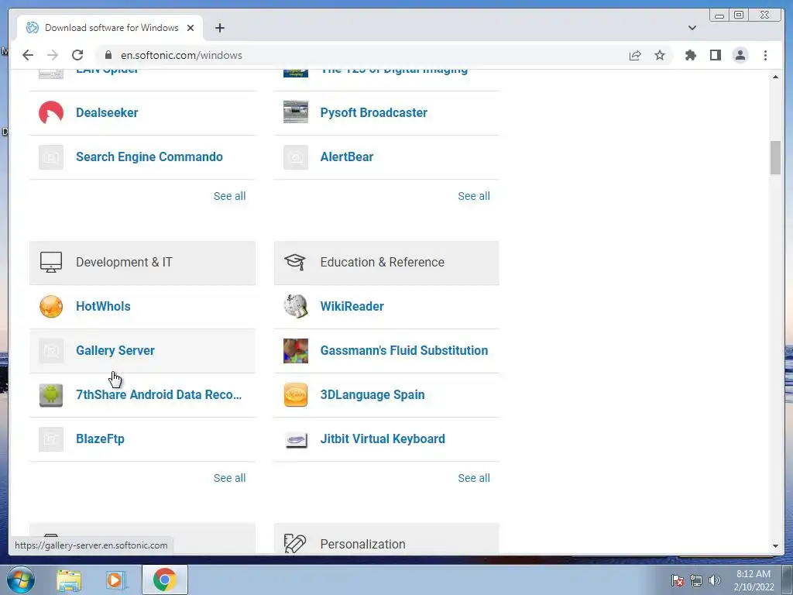793x595 pixels.
Task: Click the Personalization pencil-ruler icon
Action: coord(295,543)
